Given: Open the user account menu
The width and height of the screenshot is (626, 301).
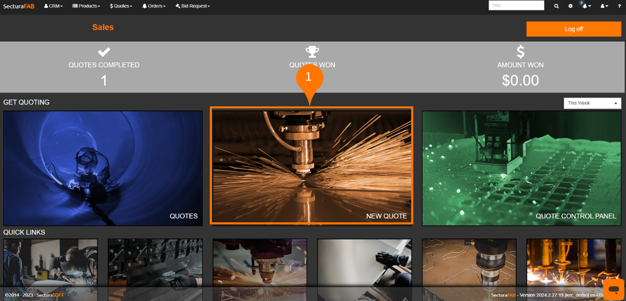Looking at the screenshot, I should click(x=604, y=6).
